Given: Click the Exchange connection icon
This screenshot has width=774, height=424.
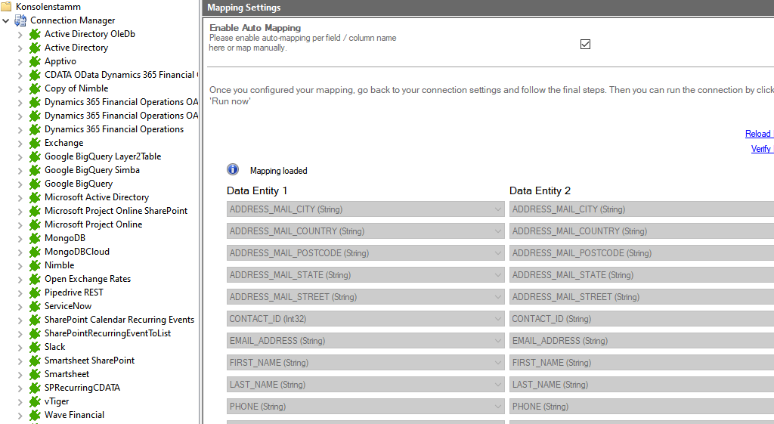Looking at the screenshot, I should tap(35, 143).
